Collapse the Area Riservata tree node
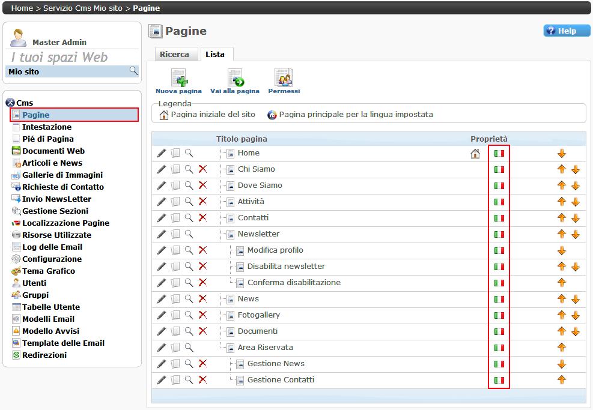This screenshot has height=410, width=593. (230, 348)
